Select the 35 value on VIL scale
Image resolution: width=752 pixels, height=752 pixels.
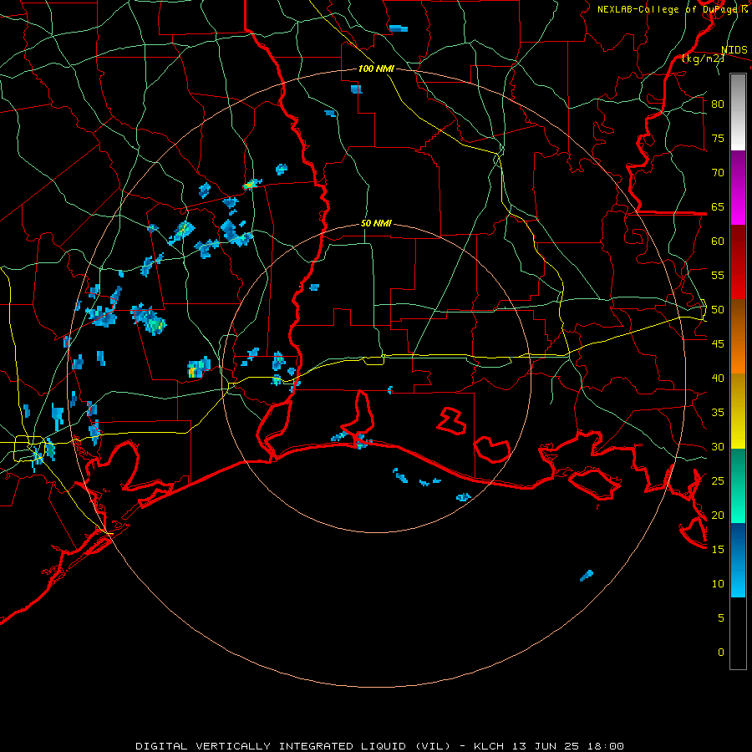[718, 413]
